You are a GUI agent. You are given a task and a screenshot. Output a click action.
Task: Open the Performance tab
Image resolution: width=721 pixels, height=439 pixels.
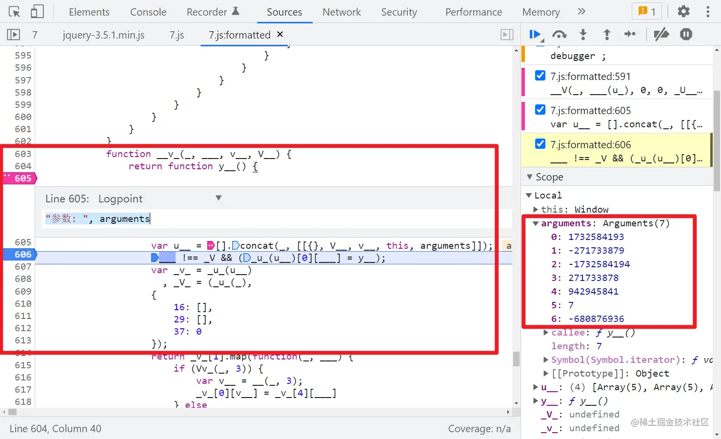click(x=474, y=12)
